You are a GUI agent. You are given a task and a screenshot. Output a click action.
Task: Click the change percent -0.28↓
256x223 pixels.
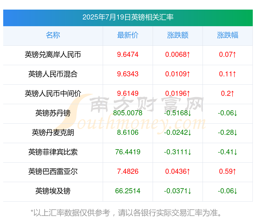(x=228, y=133)
